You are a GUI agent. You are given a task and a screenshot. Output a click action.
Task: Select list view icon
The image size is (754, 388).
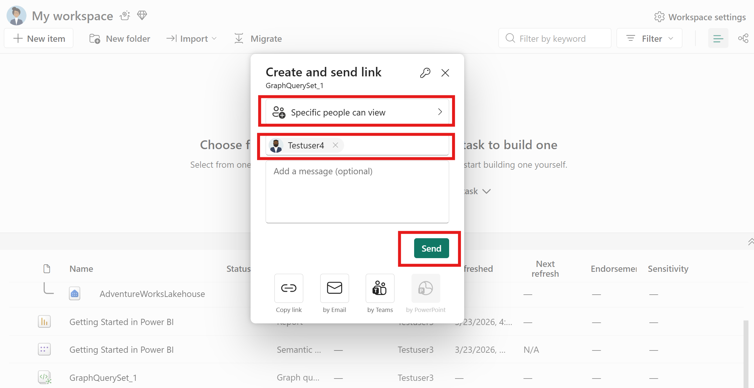pyautogui.click(x=718, y=39)
